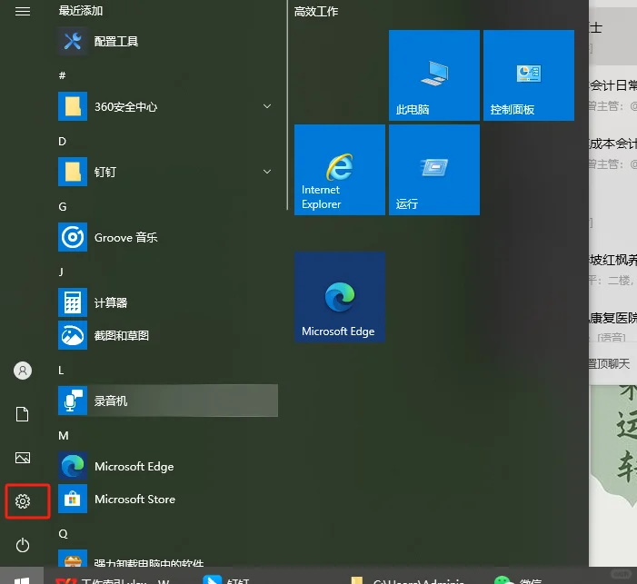Click the letter L section header
This screenshot has width=637, height=584.
(61, 371)
